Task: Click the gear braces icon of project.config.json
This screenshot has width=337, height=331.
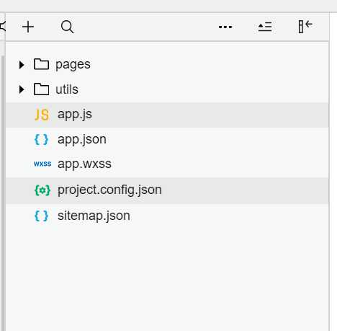Action: [42, 190]
